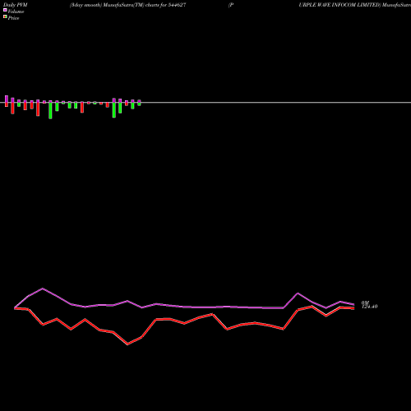The image size is (411, 411).
Task: Click the lowest trough of the red price line
Action: click(127, 344)
